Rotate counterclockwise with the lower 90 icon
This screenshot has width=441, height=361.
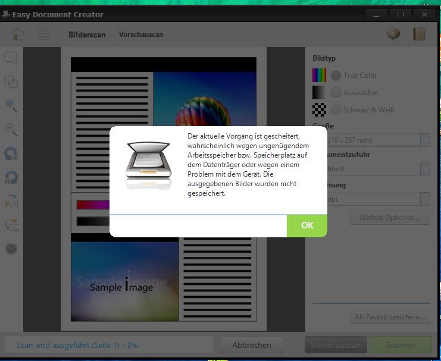[x=11, y=177]
